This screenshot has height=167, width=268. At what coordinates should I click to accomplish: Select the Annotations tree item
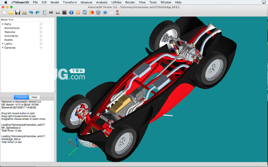coord(12,28)
